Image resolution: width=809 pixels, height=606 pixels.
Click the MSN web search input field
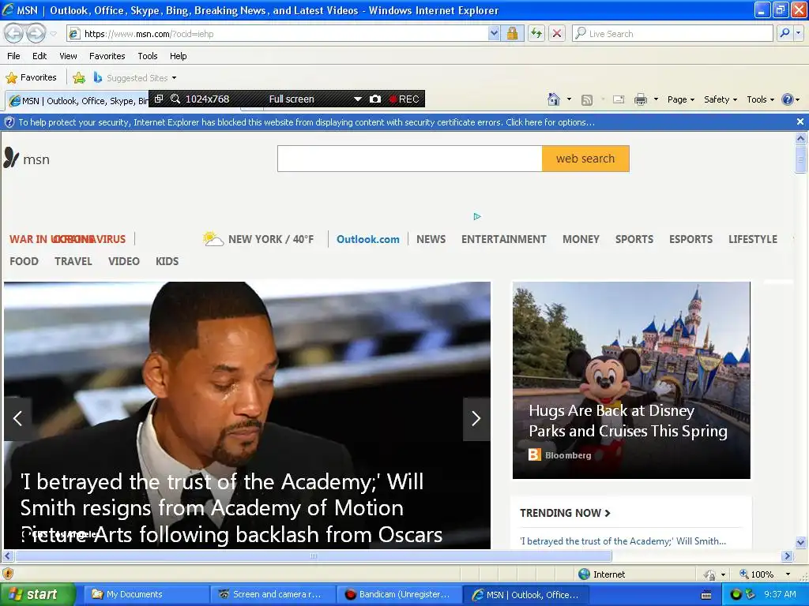pos(410,158)
